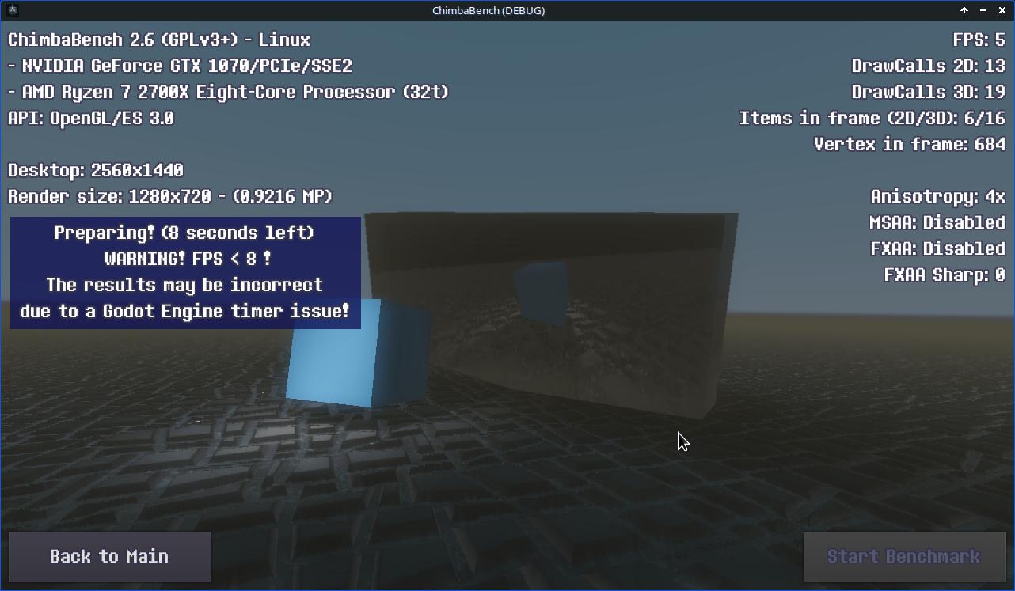
Task: Toggle the keep-above arrow in title bar
Action: click(964, 10)
